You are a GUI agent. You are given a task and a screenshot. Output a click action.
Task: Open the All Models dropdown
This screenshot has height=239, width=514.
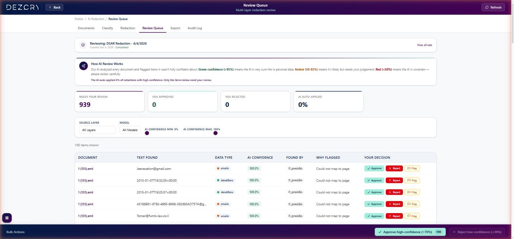coord(130,130)
